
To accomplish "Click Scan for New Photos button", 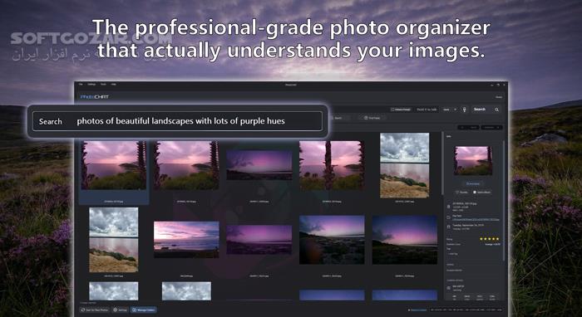I will point(94,310).
